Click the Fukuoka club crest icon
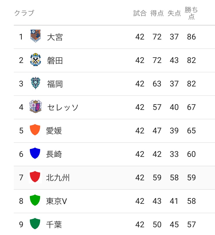 [x=36, y=84]
